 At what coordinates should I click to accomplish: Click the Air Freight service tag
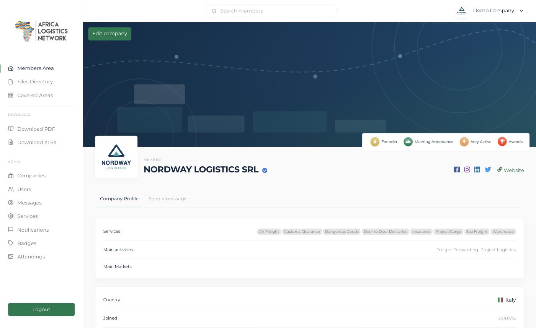coord(269,232)
